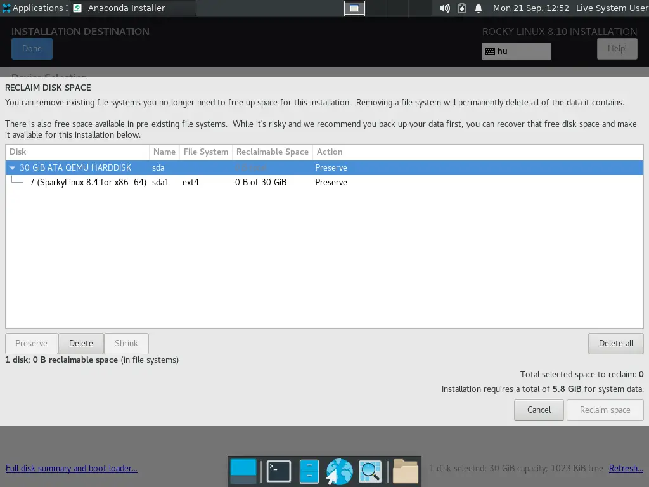
Task: Open the home folder dock icon
Action: 405,471
